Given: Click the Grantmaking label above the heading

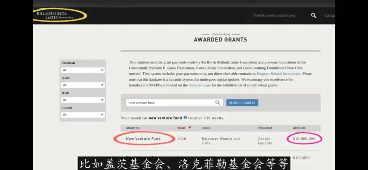Looking at the screenshot, I should (220, 34).
